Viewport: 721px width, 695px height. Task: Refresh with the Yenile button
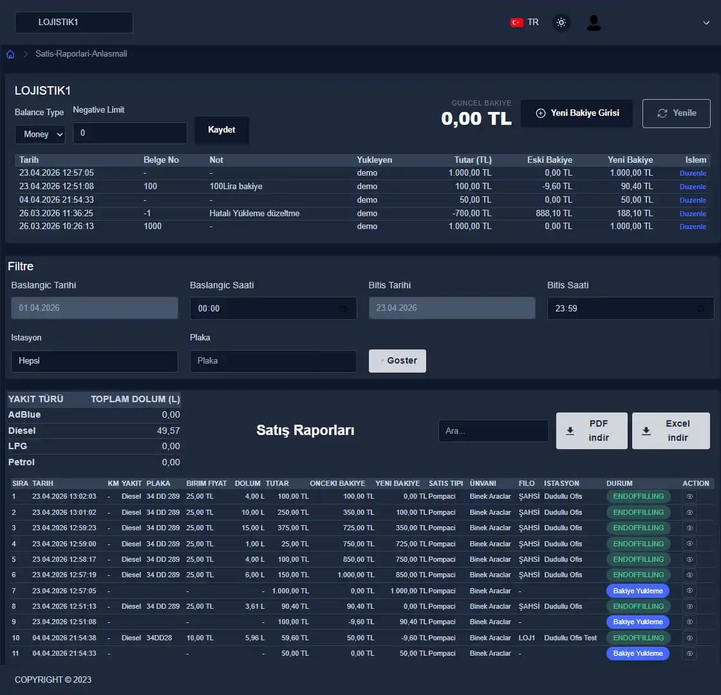[x=676, y=113]
